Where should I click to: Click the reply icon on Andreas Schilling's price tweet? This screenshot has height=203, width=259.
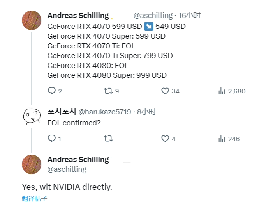tap(52, 91)
